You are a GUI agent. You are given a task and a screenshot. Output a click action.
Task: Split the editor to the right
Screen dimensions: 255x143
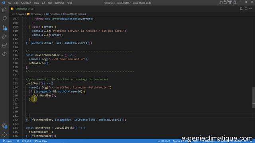[246, 9]
